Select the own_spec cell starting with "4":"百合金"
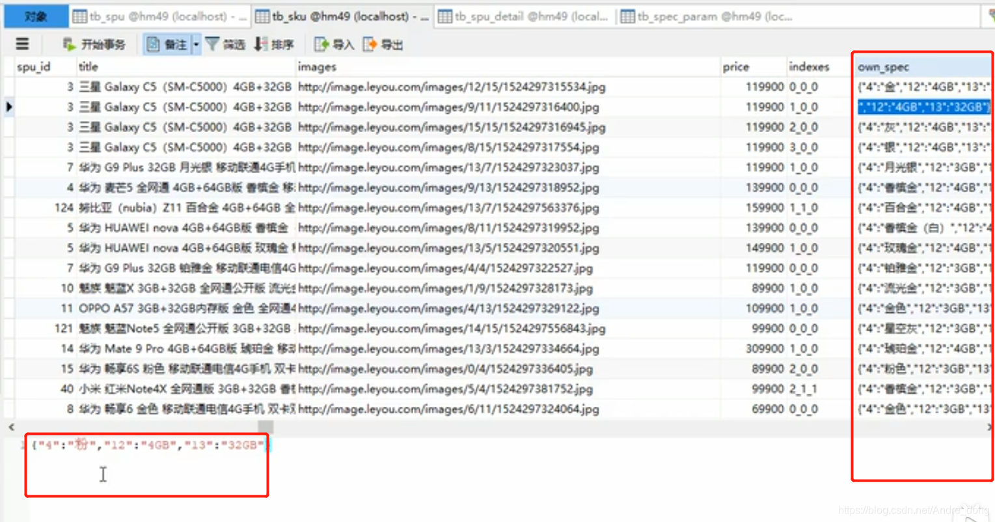Screen dimensions: 995x522 pos(923,208)
